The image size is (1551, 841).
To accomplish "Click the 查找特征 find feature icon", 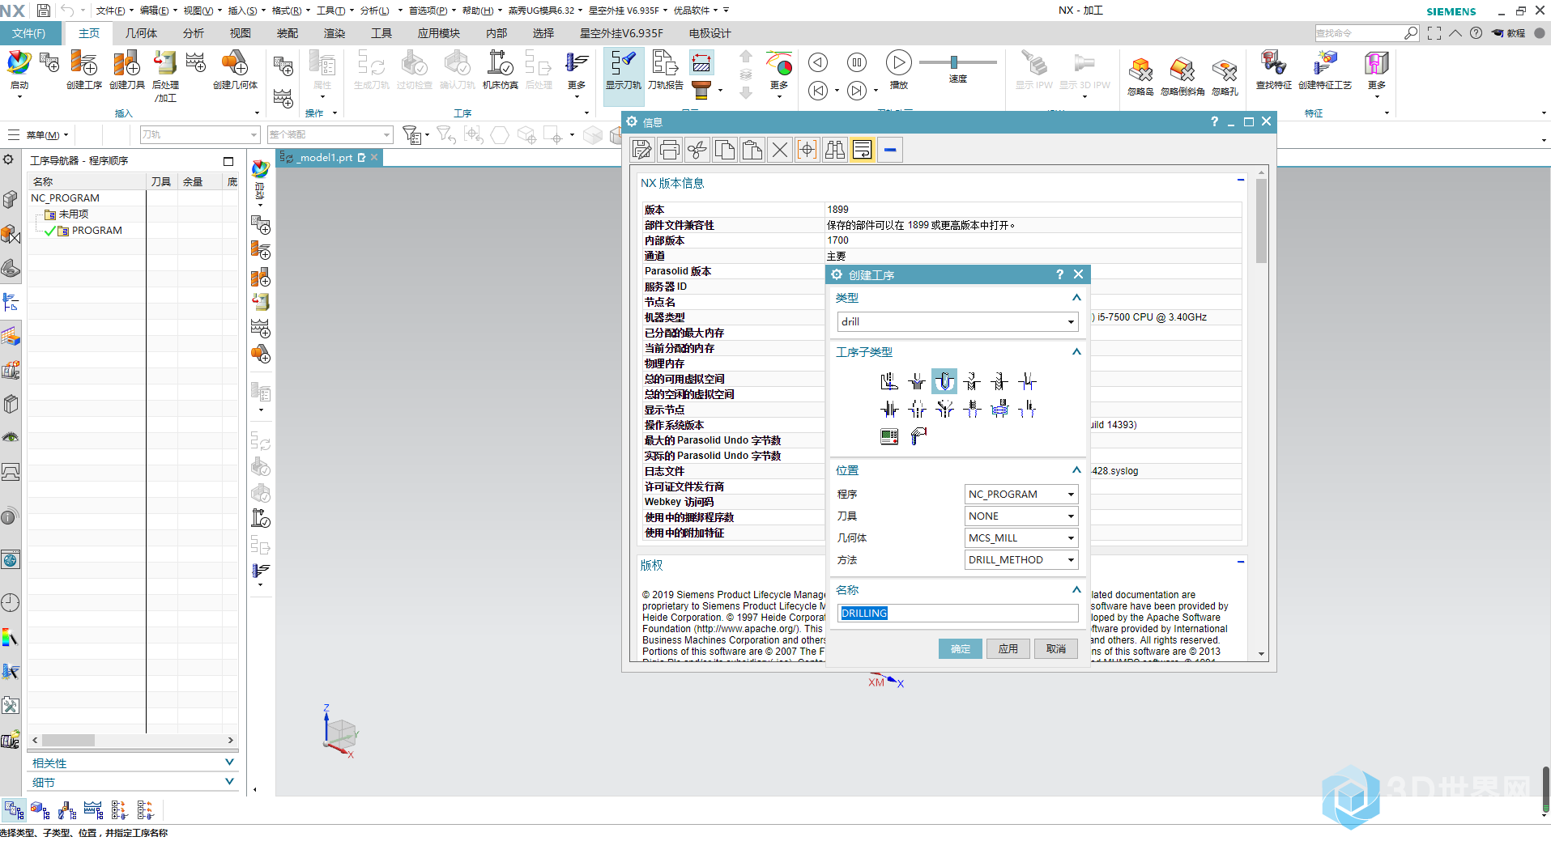I will click(1273, 70).
